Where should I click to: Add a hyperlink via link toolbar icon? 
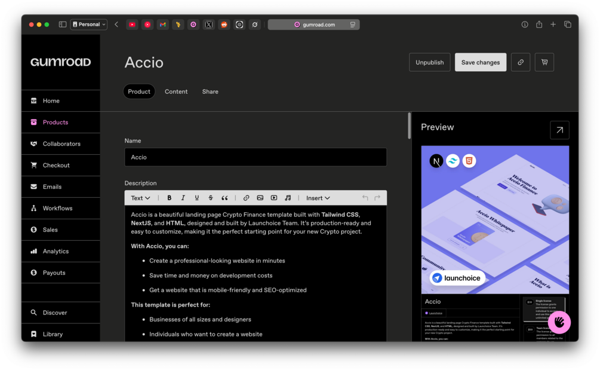coord(246,198)
